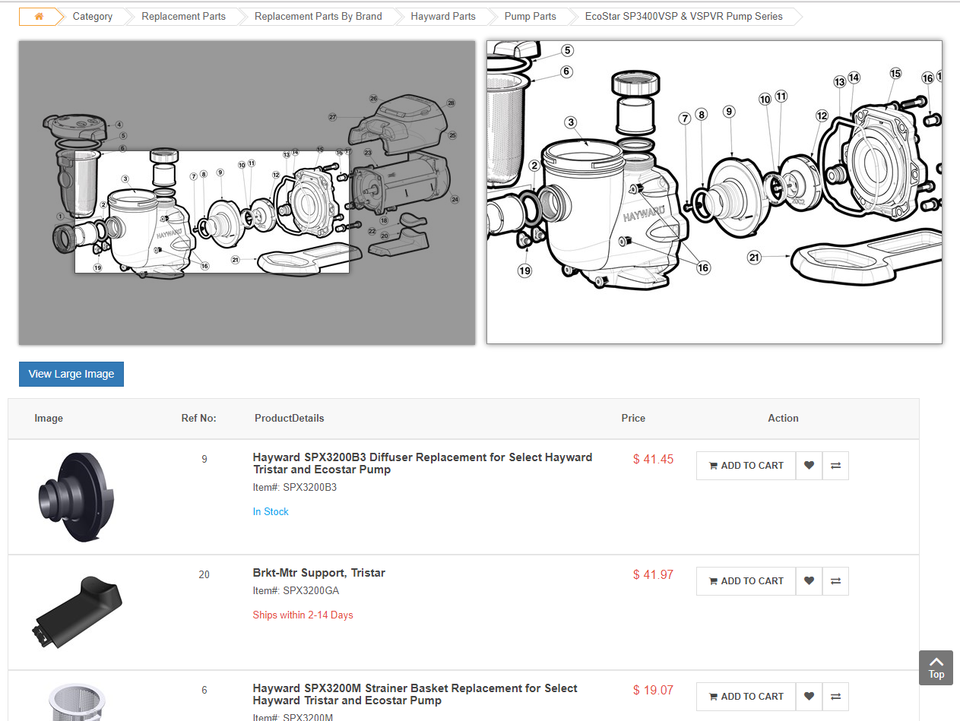Click the enlarged zoomed pump diagram panel
The height and width of the screenshot is (721, 960).
click(714, 192)
